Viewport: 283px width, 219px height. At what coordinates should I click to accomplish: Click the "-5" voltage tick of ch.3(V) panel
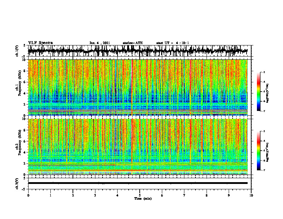[x=24, y=189]
